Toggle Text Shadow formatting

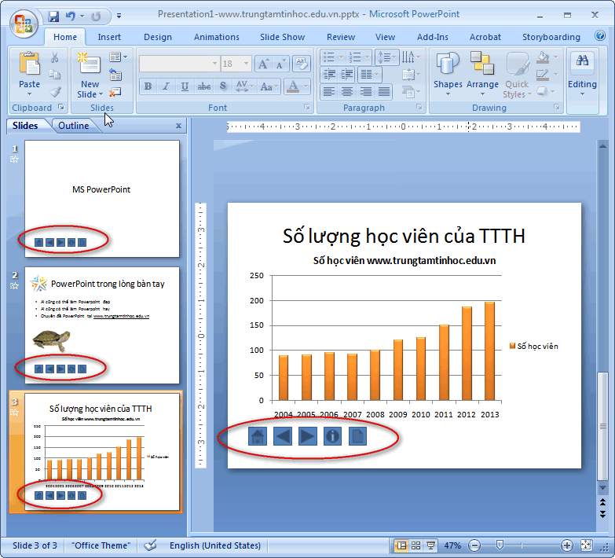click(223, 86)
